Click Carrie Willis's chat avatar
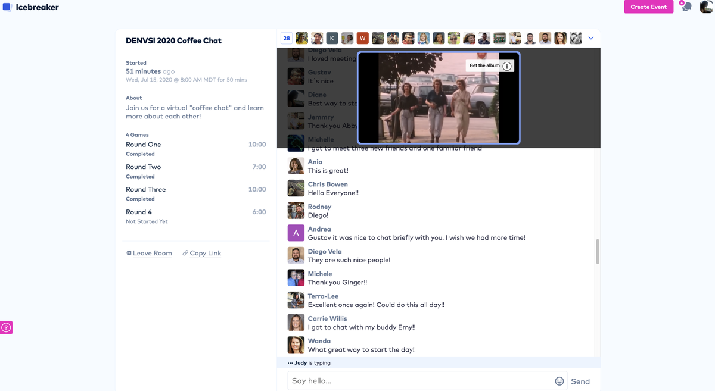Viewport: 715px width, 391px height. coord(296,323)
